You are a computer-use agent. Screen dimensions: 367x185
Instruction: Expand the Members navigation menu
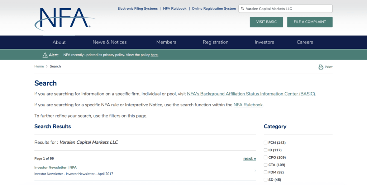click(x=166, y=42)
